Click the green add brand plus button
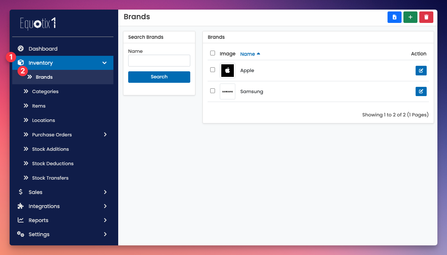This screenshot has height=255, width=447. click(x=410, y=17)
